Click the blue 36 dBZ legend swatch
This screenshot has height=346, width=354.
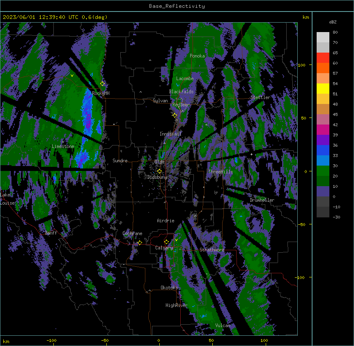click(323, 150)
